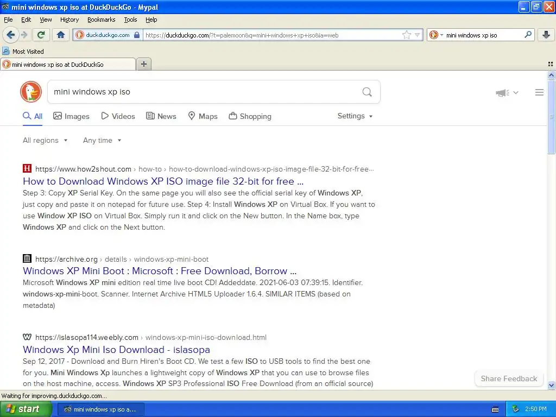The image size is (556, 417).
Task: Click the how-to breadcrumb segment in first result
Action: click(x=150, y=169)
